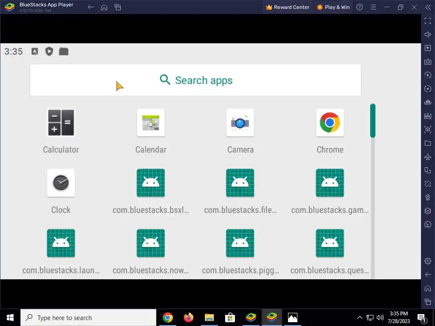The image size is (435, 326).
Task: Click the app drawer scrollbar thumb
Action: pos(373,121)
